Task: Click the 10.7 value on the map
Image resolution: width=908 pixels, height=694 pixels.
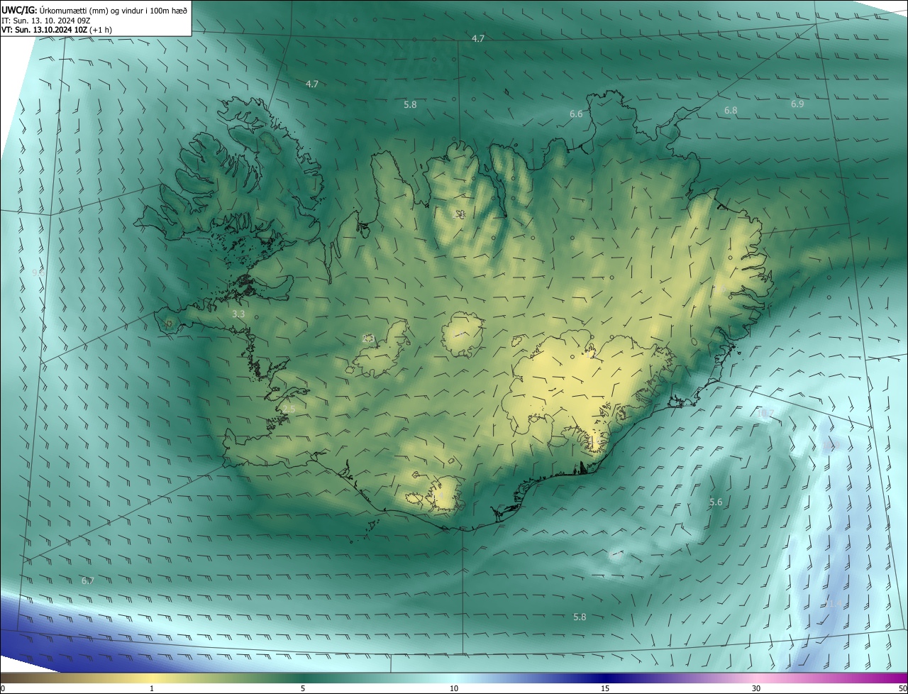Action: [x=765, y=413]
